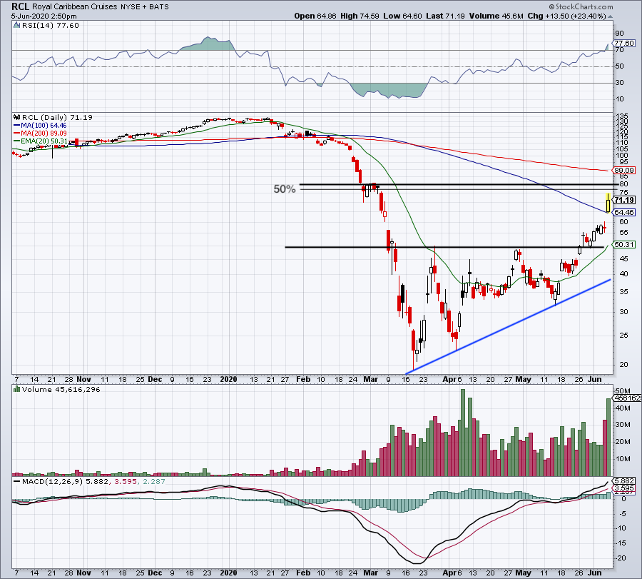Click the Mar label on price date axis
The width and height of the screenshot is (642, 579).
370,379
